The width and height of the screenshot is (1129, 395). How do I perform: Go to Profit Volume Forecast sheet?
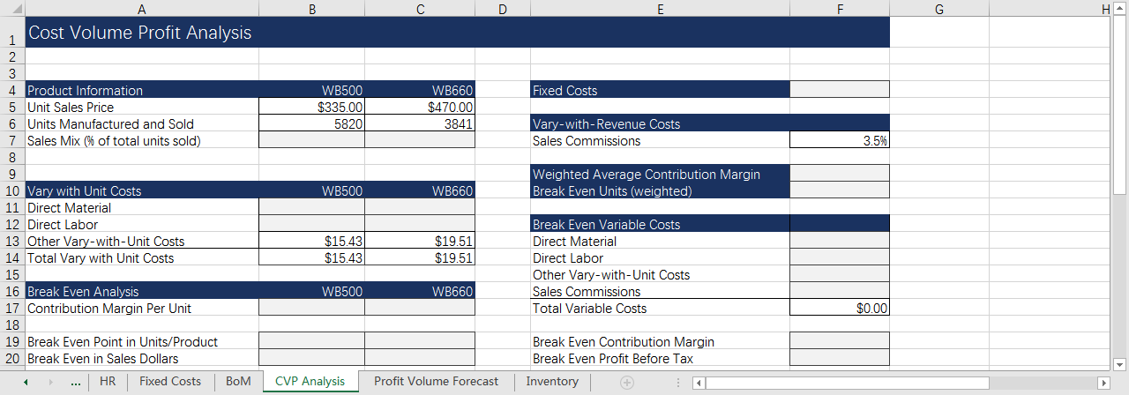[x=436, y=381]
